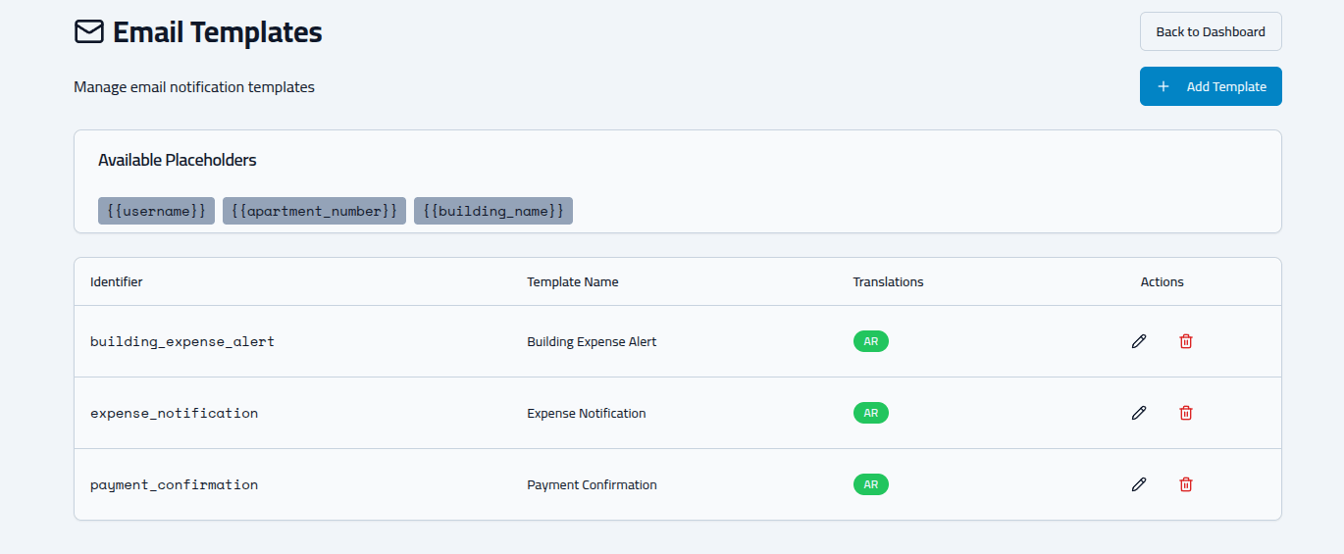This screenshot has height=554, width=1344.
Task: Edit the building_expense_alert template
Action: [x=1138, y=341]
